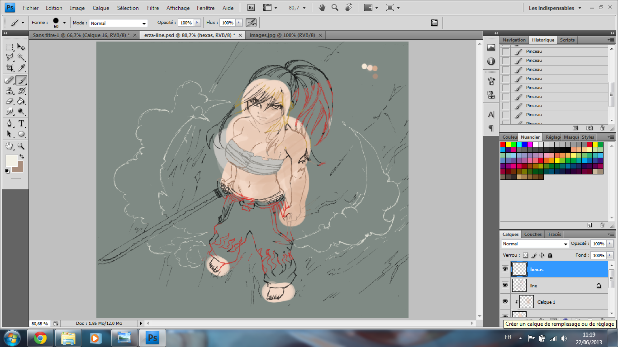This screenshot has width=618, height=347.
Task: Enable airbrush mode in options bar
Action: point(251,23)
